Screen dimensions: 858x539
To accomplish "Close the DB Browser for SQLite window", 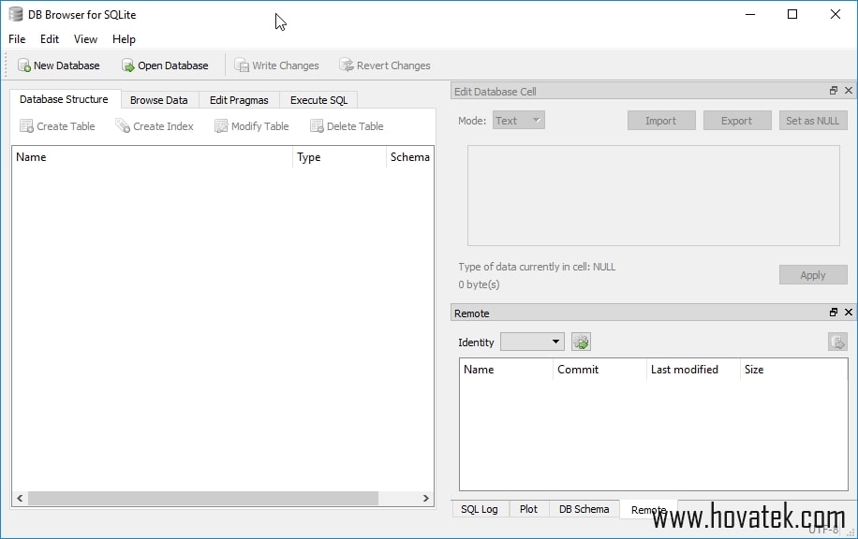I will [x=835, y=14].
